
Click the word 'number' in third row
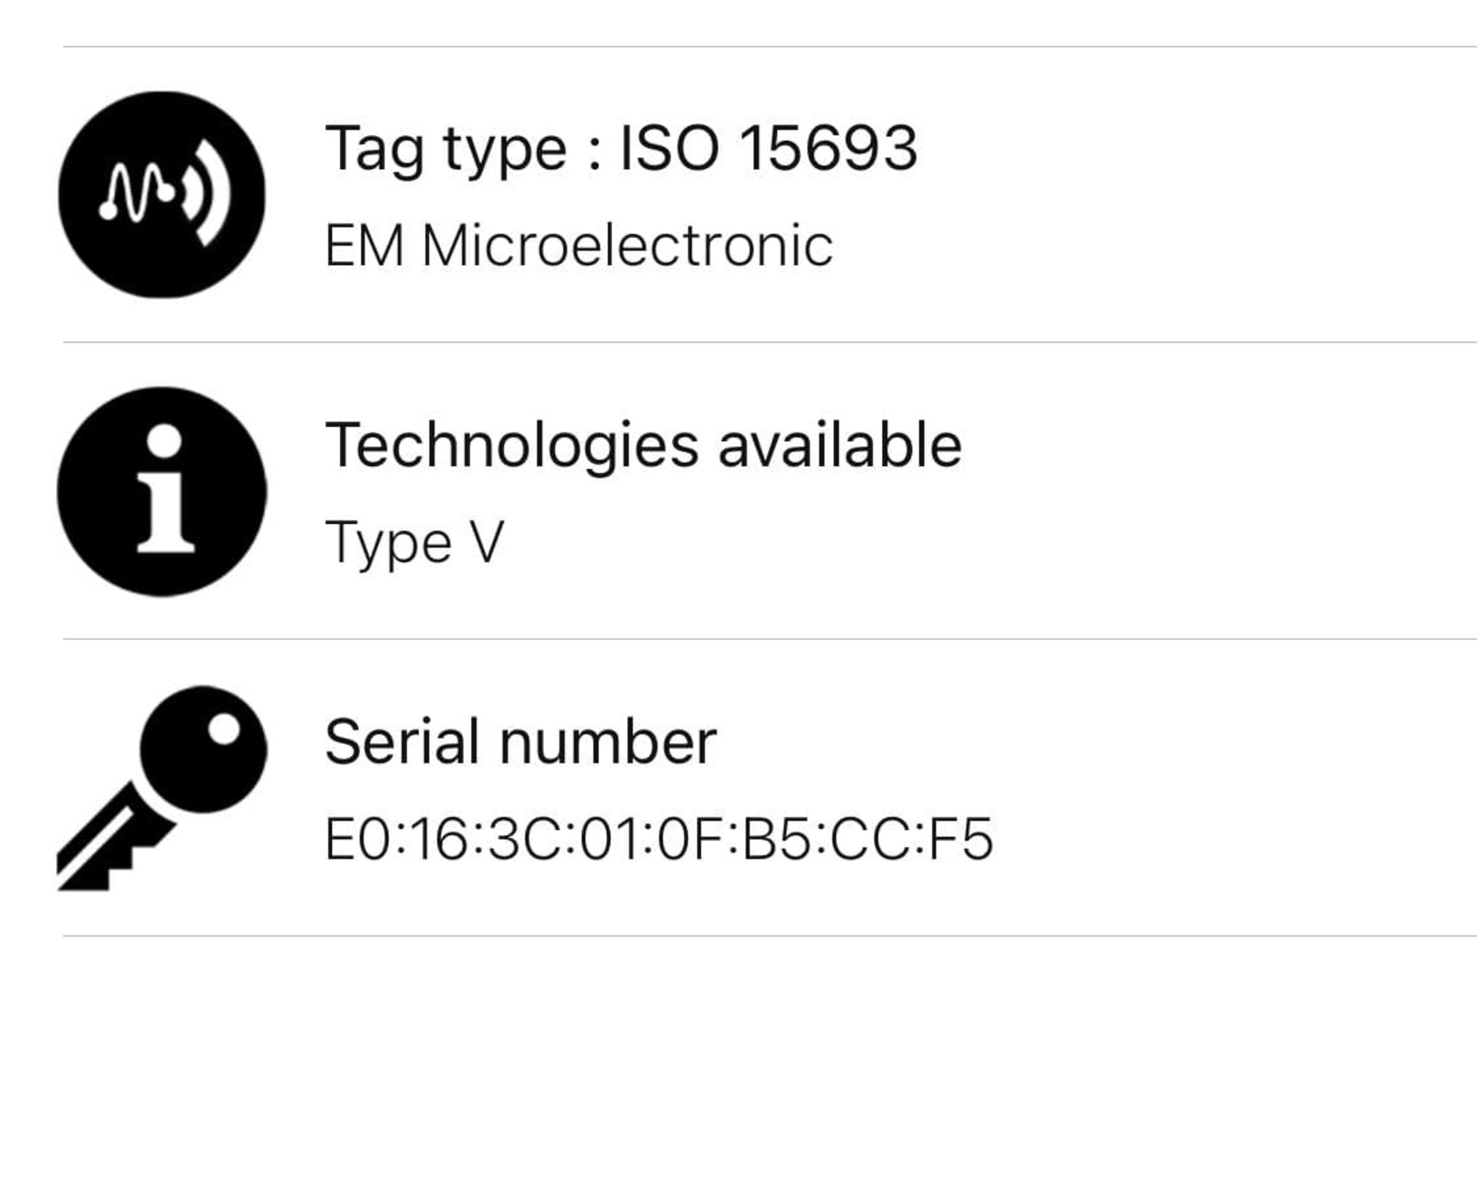608,742
